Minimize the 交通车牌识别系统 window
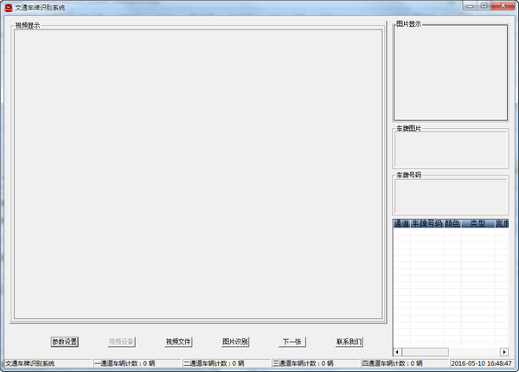The width and height of the screenshot is (519, 372). pos(468,5)
